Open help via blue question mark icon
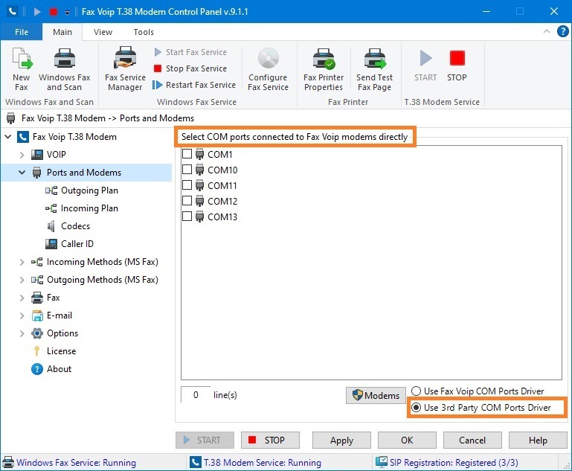This screenshot has width=572, height=471. [562, 31]
